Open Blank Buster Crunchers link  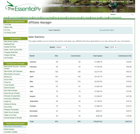pyautogui.click(x=12, y=74)
